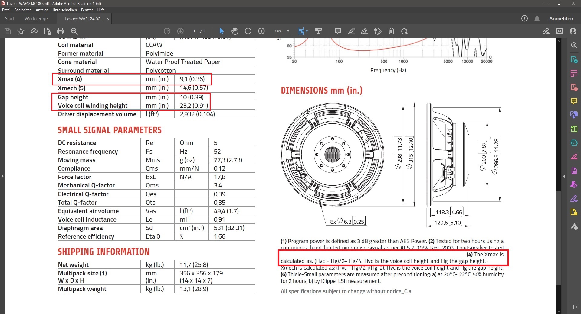Click the stamp tool icon
Image resolution: width=581 pixels, height=314 pixels.
378,31
